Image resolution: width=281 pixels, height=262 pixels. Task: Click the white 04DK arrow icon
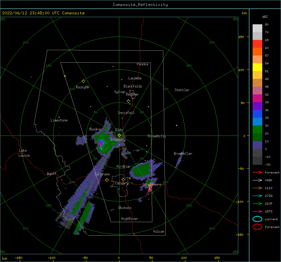(x=257, y=180)
